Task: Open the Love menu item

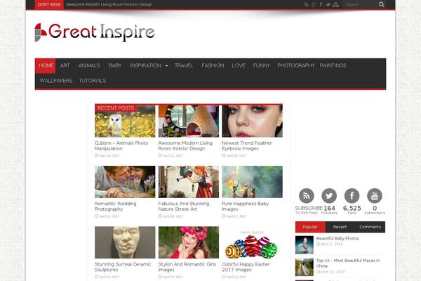Action: pos(239,65)
